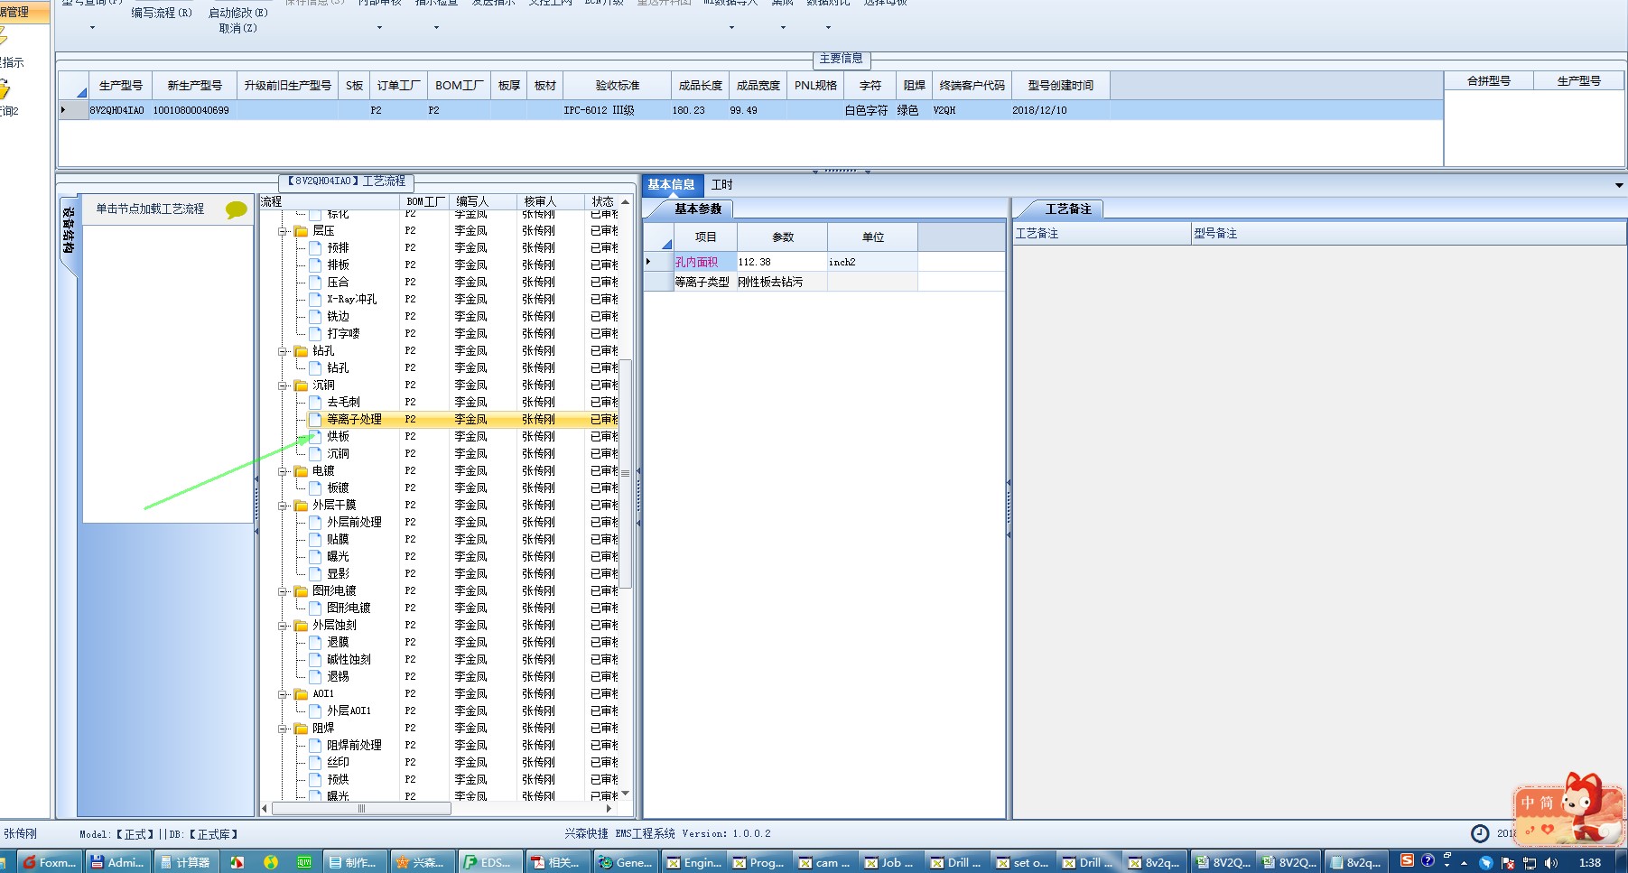Open Foxmail from the taskbar
Image resolution: width=1628 pixels, height=873 pixels.
[49, 862]
